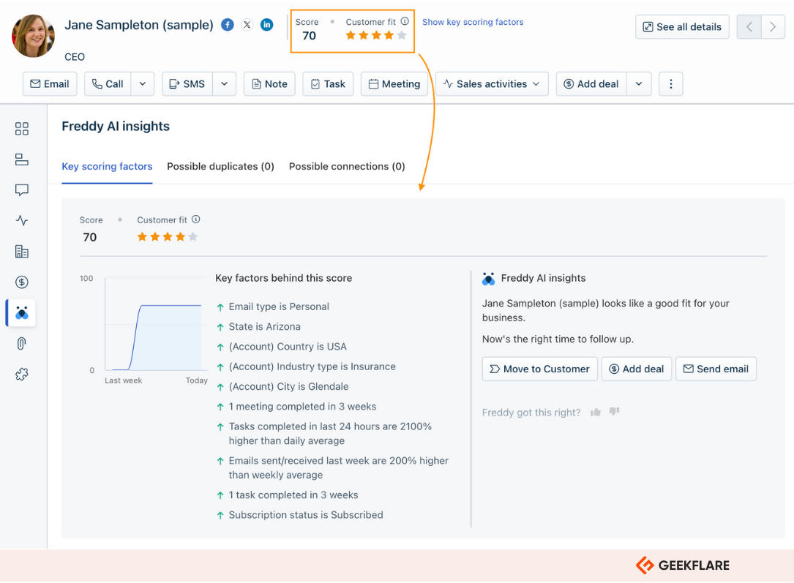
Task: Go to next contact arrow
Action: [x=773, y=27]
